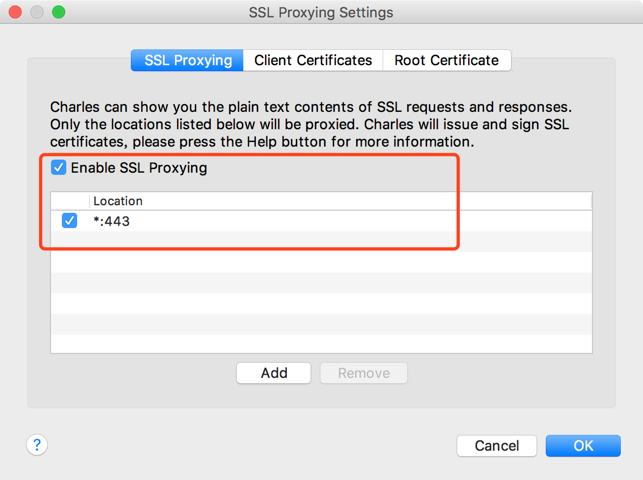Confirm settings with OK

tap(583, 445)
